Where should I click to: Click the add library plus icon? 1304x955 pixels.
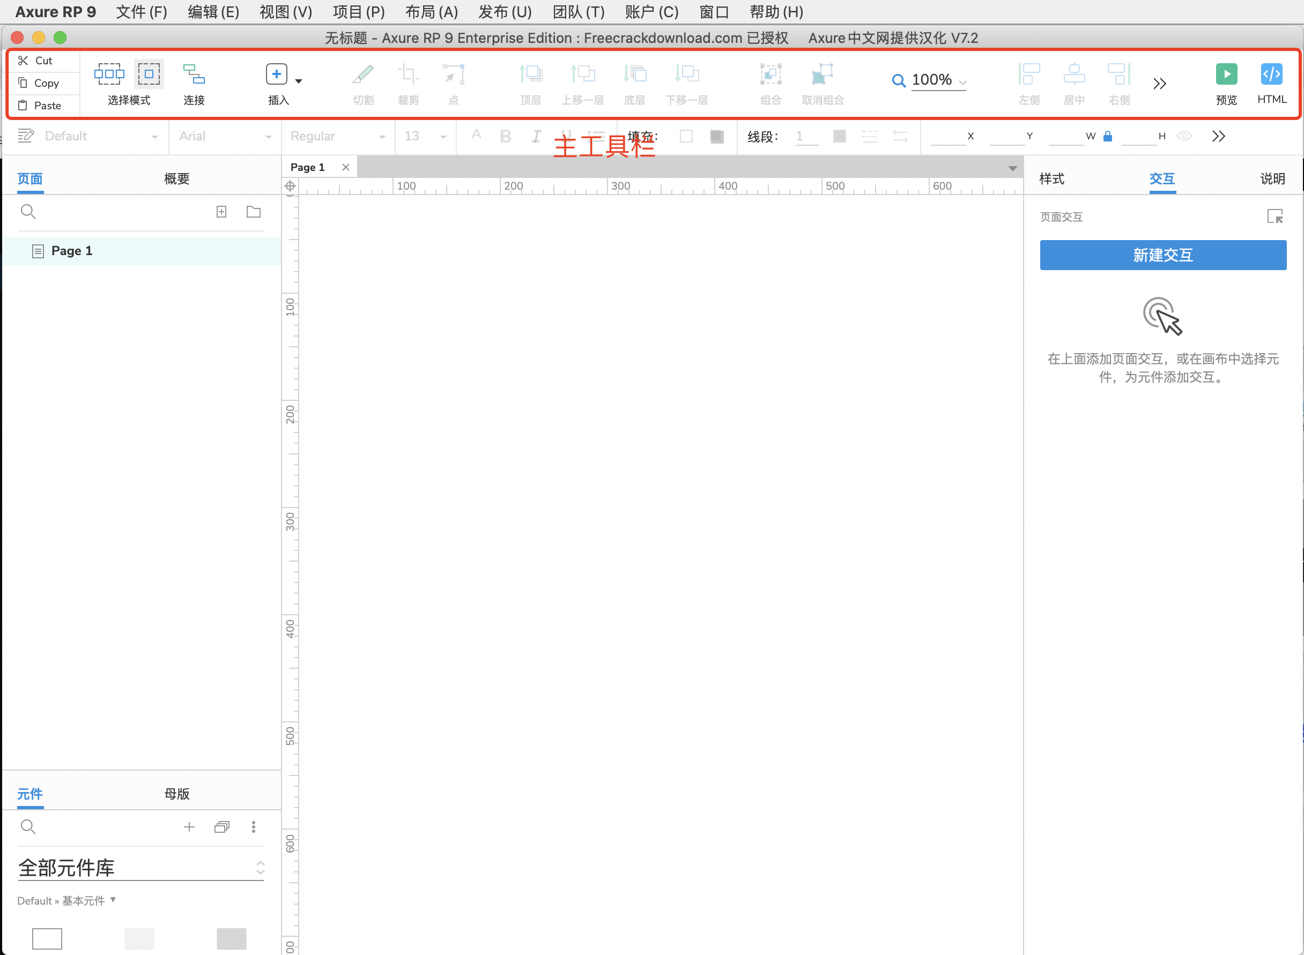coord(189,827)
